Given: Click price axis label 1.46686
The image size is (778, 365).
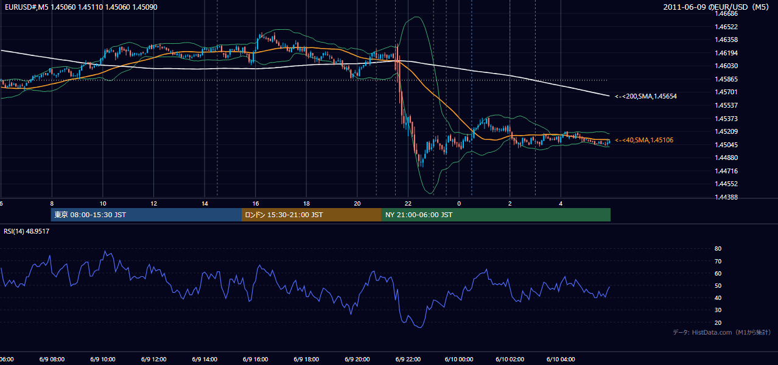Looking at the screenshot, I should click(x=726, y=13).
